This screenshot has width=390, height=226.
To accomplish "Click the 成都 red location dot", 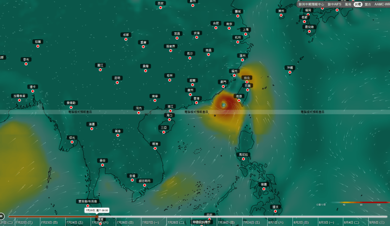I will coord(126,39).
